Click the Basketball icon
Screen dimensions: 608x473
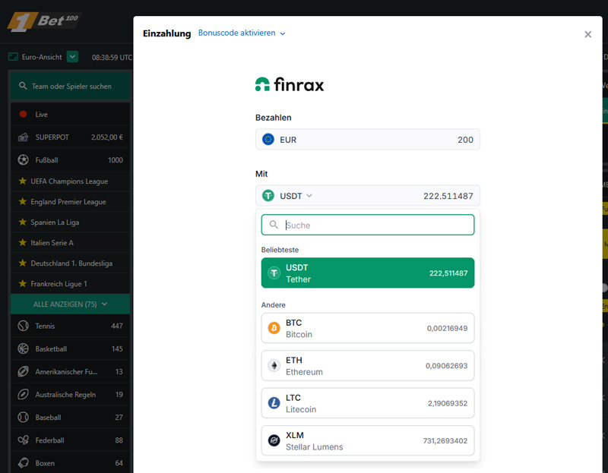pyautogui.click(x=24, y=348)
